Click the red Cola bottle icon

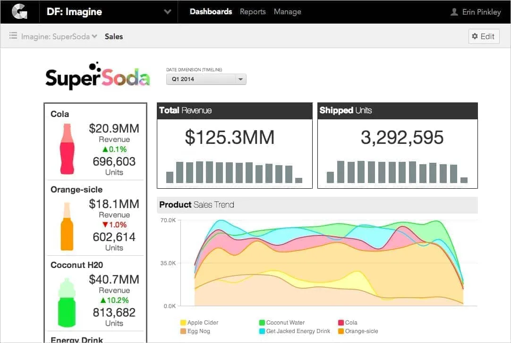[x=67, y=149]
